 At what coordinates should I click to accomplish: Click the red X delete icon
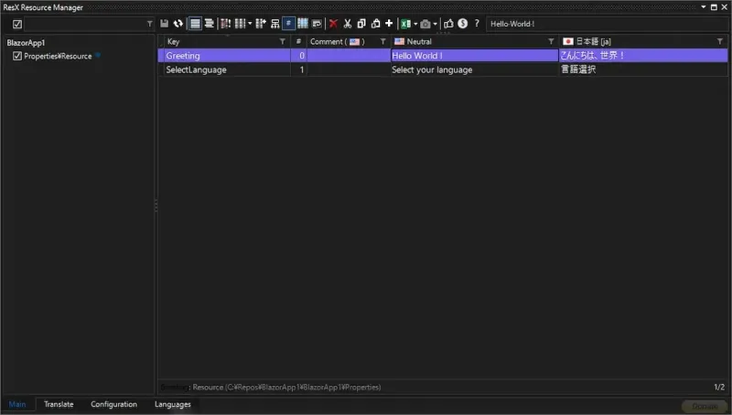coord(333,24)
